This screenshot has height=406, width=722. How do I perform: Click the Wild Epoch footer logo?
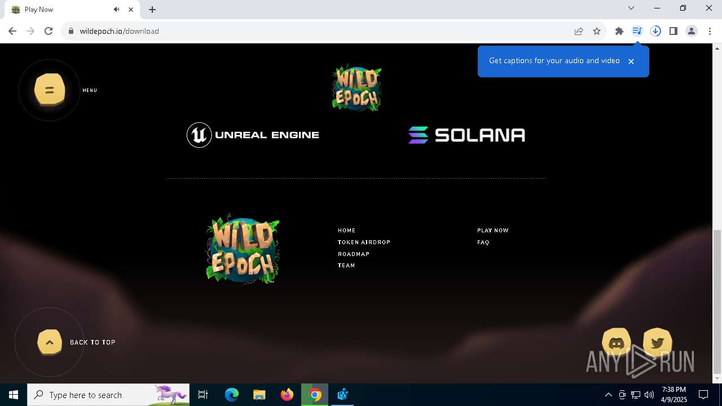coord(243,248)
